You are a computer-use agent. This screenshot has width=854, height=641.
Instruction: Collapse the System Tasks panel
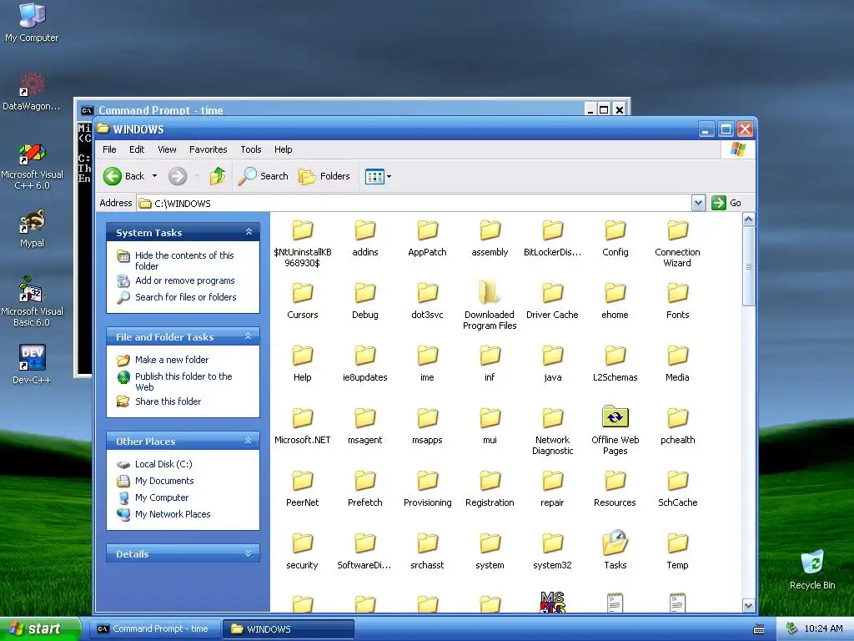click(249, 232)
